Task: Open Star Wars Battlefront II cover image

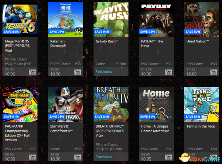Action: [x=66, y=105]
